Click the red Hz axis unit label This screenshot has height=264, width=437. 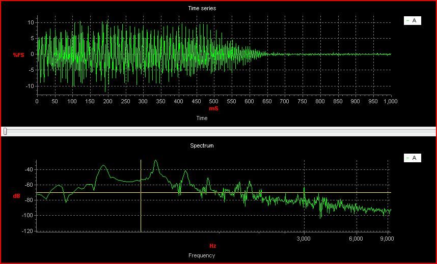[213, 246]
